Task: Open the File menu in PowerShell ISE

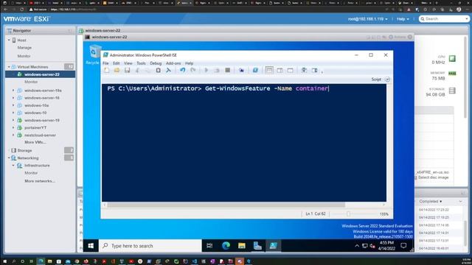Action: [x=105, y=63]
